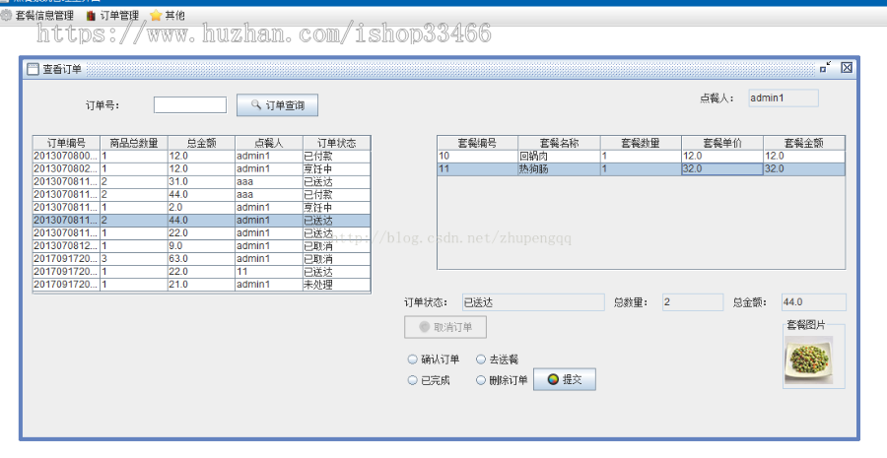
Task: Select the order row with total 9.0
Action: click(x=201, y=246)
